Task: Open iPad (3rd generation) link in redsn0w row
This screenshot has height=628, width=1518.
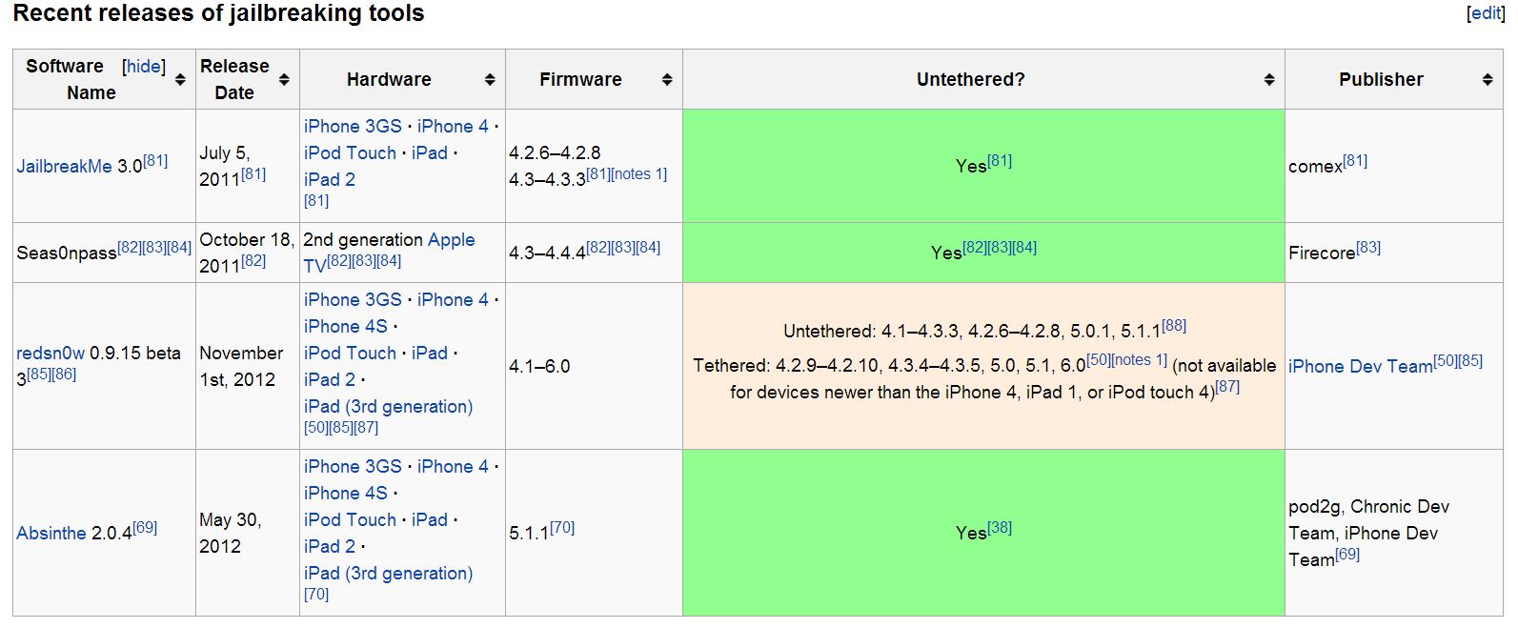Action: [x=388, y=406]
